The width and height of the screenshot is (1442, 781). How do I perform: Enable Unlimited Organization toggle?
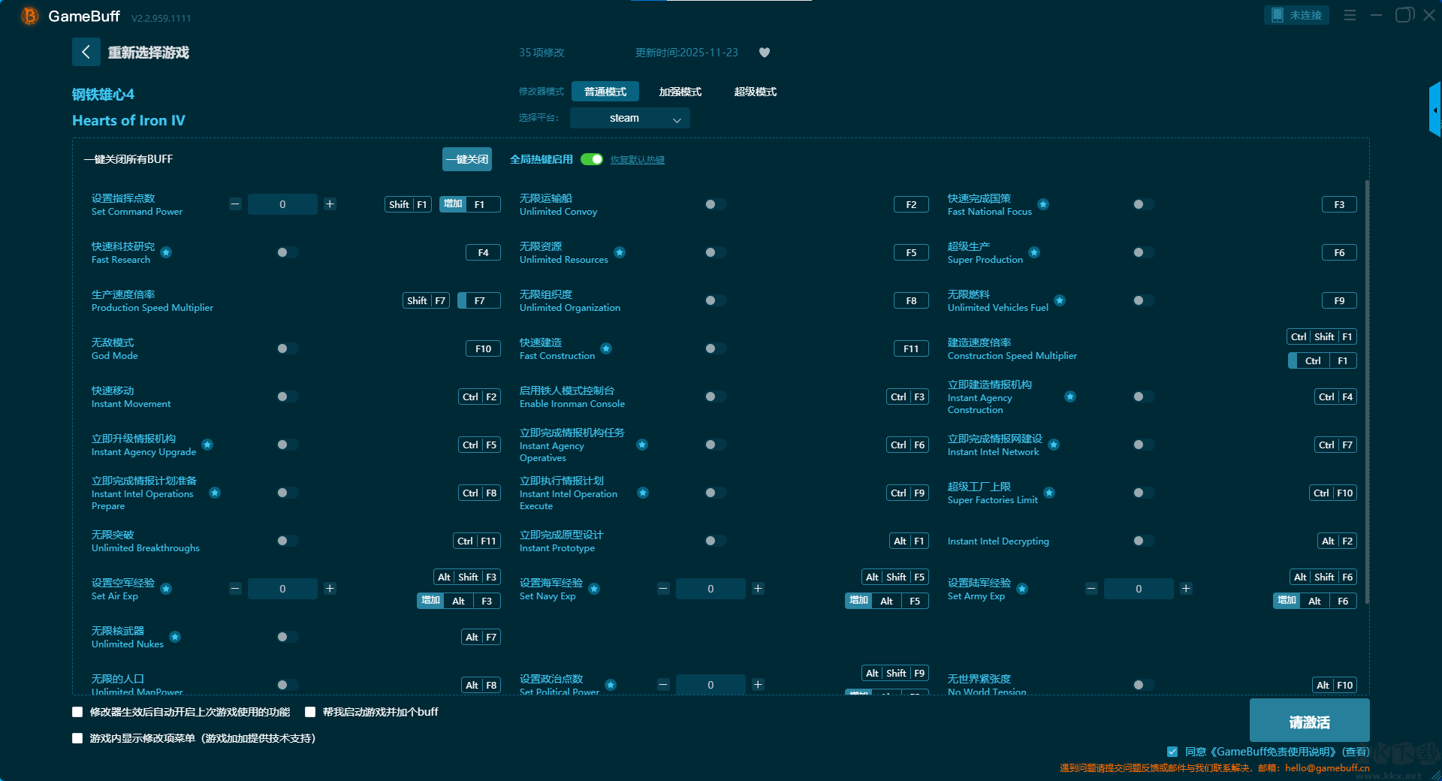[715, 300]
